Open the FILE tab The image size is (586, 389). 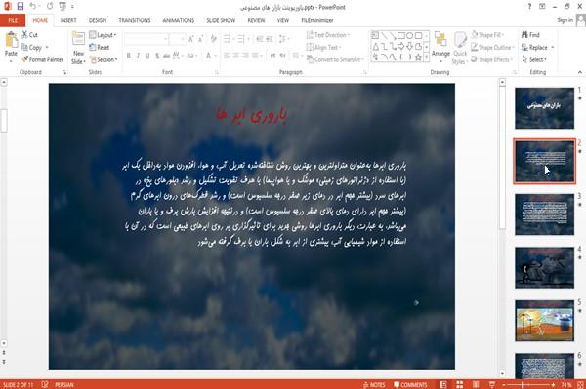[13, 20]
